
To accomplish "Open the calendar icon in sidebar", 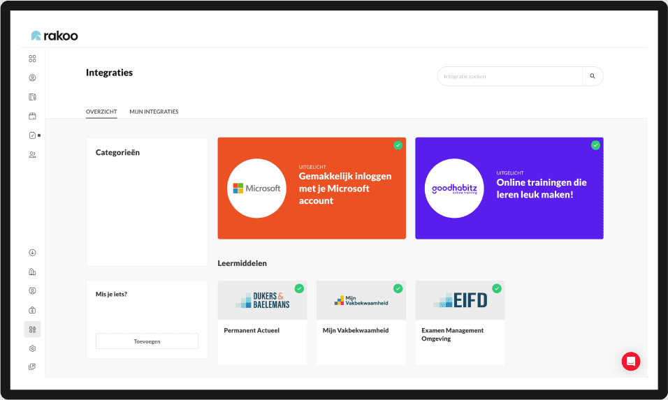I will tap(32, 116).
